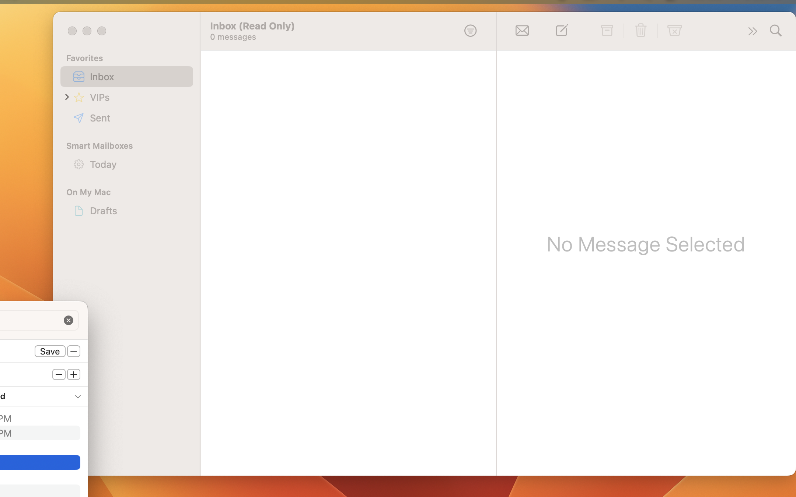Screen dimensions: 796x497
Task: Open the Today smart mailbox
Action: [103, 164]
